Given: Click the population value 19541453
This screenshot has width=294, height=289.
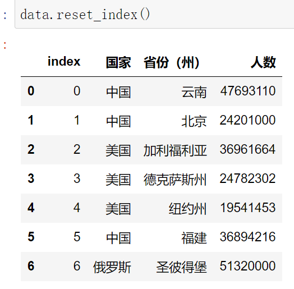Looking at the screenshot, I should coord(248,208).
